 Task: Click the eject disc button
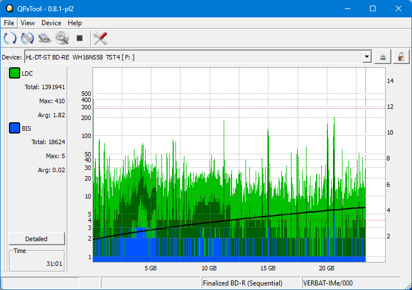tap(382, 57)
